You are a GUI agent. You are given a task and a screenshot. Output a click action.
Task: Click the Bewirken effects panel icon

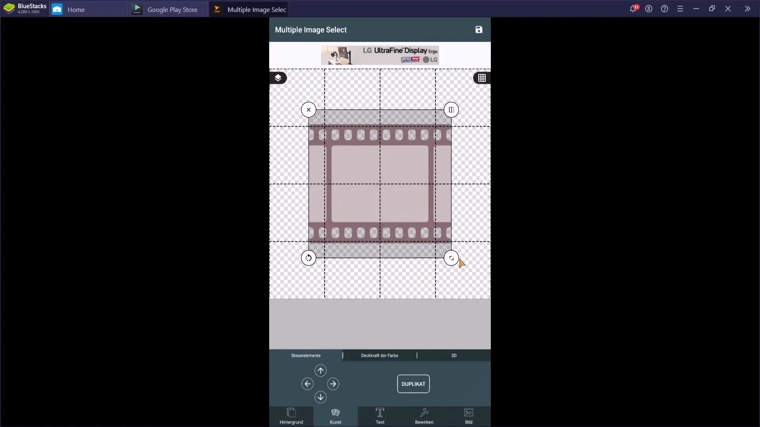(424, 416)
